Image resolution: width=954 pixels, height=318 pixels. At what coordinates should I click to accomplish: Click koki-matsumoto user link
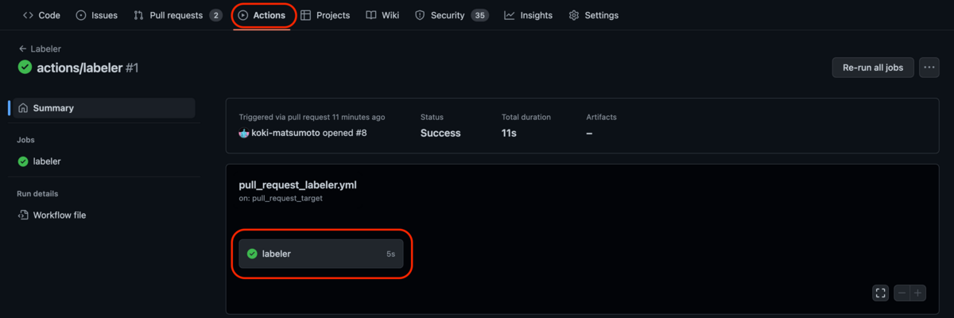pyautogui.click(x=285, y=133)
